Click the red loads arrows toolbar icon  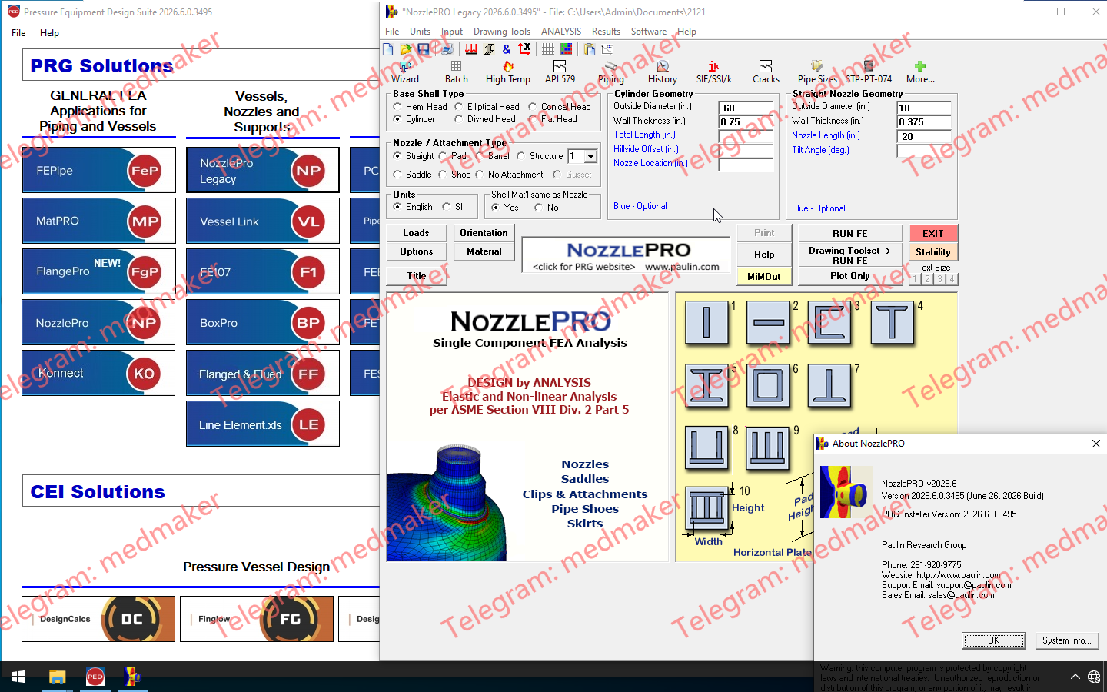470,49
